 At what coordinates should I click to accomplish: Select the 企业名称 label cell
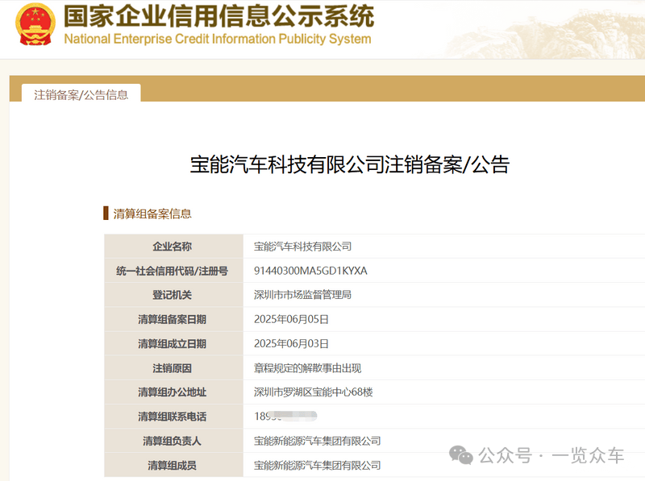(x=173, y=247)
